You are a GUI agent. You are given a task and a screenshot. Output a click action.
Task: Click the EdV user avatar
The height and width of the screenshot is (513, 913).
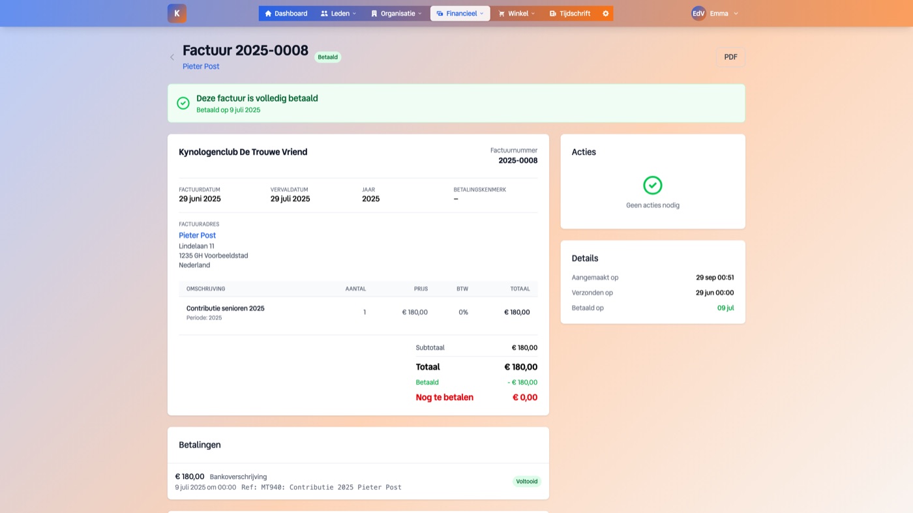point(698,13)
